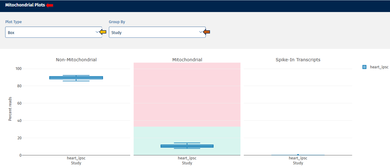Viewport: 390px width, 167px height.
Task: Click the brown arrow next to Group By
Action: click(x=206, y=32)
